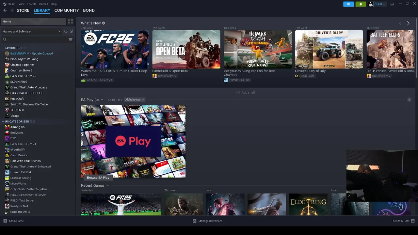Open the EA SPORTS FC 25 news icon
The width and height of the screenshot is (418, 235).
[83, 80]
